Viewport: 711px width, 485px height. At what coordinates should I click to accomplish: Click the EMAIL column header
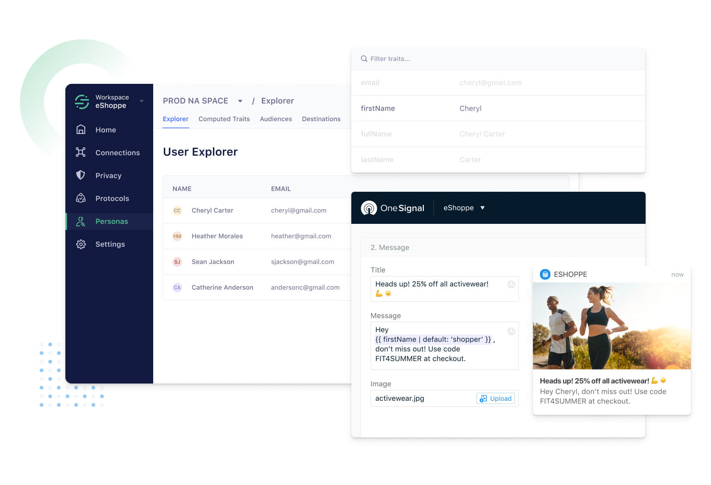click(x=281, y=189)
